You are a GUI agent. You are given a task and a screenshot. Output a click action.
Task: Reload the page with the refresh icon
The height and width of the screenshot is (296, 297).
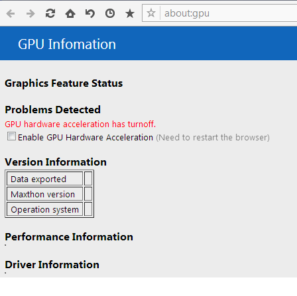coord(50,14)
